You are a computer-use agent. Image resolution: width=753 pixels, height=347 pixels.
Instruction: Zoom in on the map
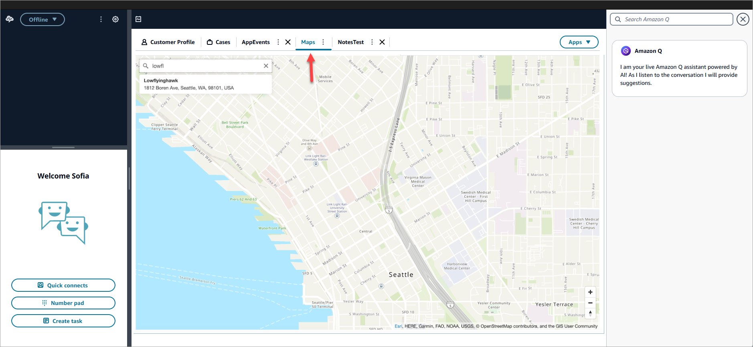590,292
